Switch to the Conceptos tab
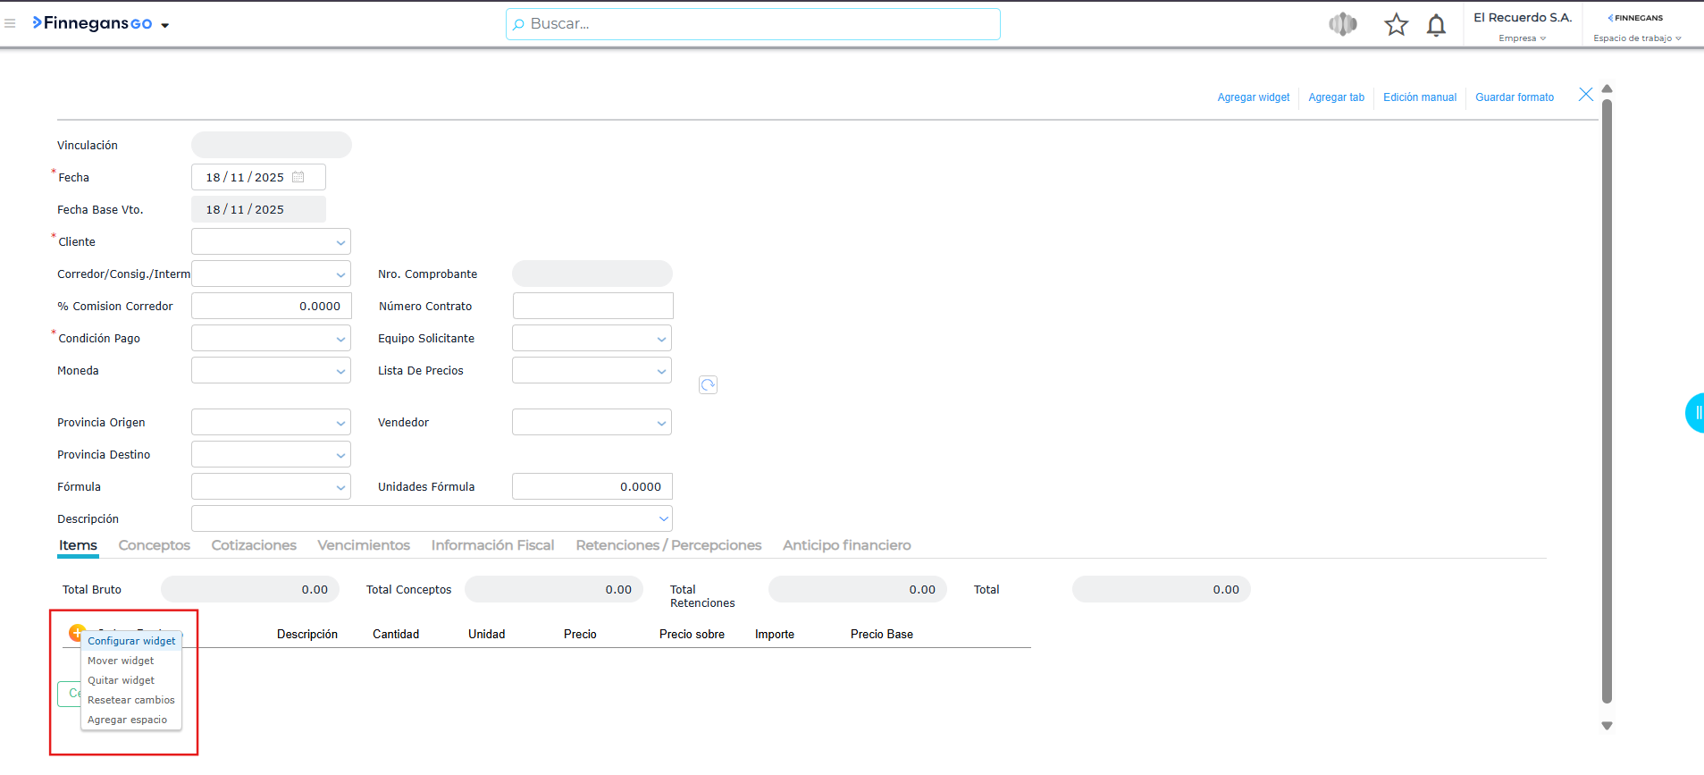Image resolution: width=1704 pixels, height=775 pixels. click(x=154, y=545)
